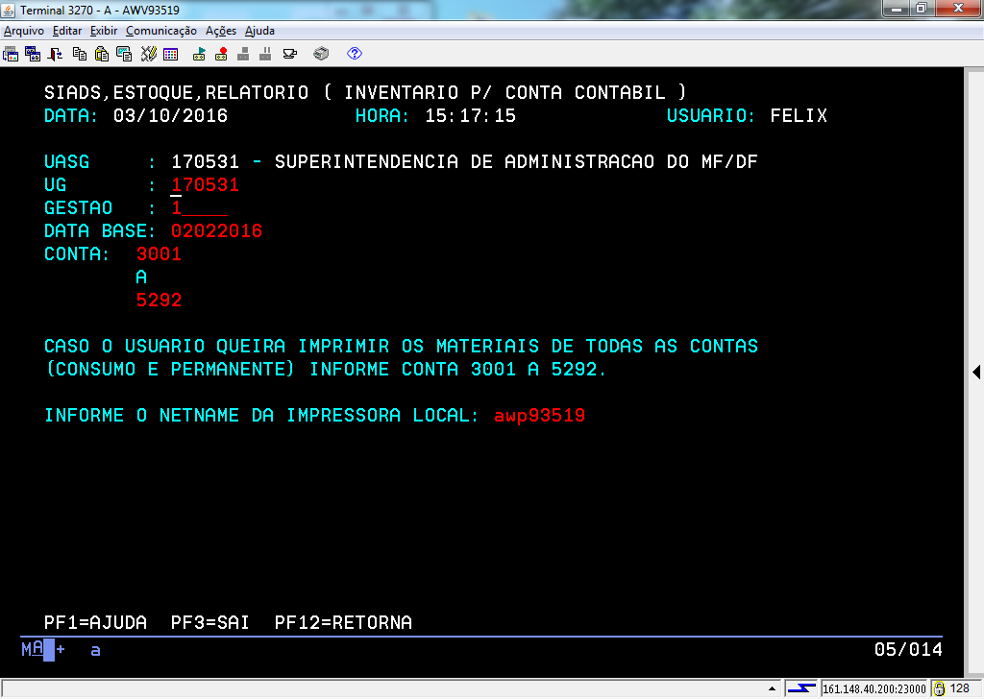Screen dimensions: 984x699
Task: Click the MA status indicator
Action: point(33,649)
